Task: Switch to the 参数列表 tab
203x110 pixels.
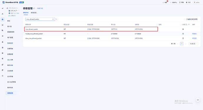Action: [x=26, y=13]
